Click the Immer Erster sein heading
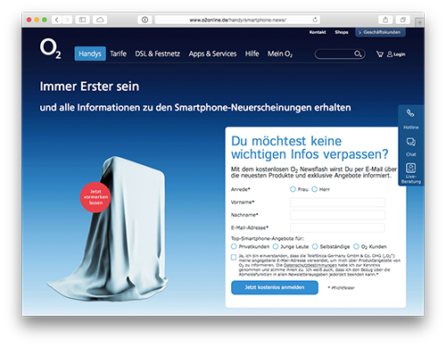The image size is (446, 347). click(x=89, y=87)
